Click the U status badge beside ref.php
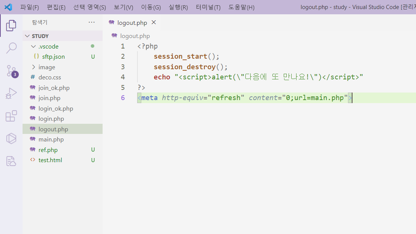Screen dimensions: 416x234 pos(93,150)
